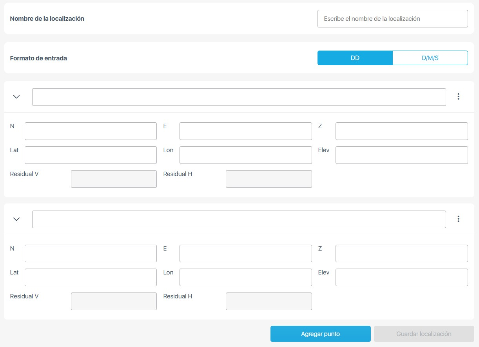Viewport: 479px width, 347px height.
Task: Click the Elev field of the first point
Action: click(x=401, y=155)
